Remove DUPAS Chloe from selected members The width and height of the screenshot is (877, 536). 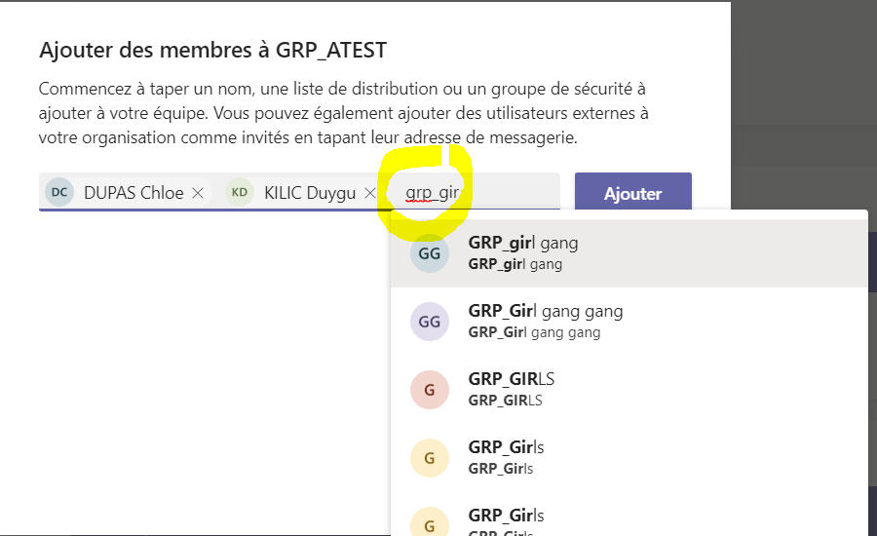pos(198,193)
